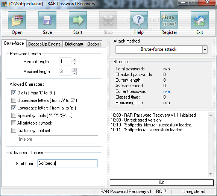
Task: Open a RAR archive with the Open icon
Action: pos(17,20)
